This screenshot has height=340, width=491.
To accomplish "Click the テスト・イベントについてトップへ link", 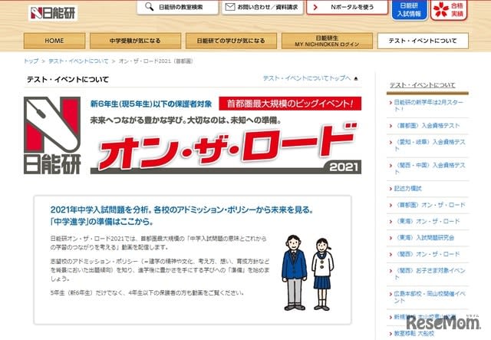I will coord(307,78).
